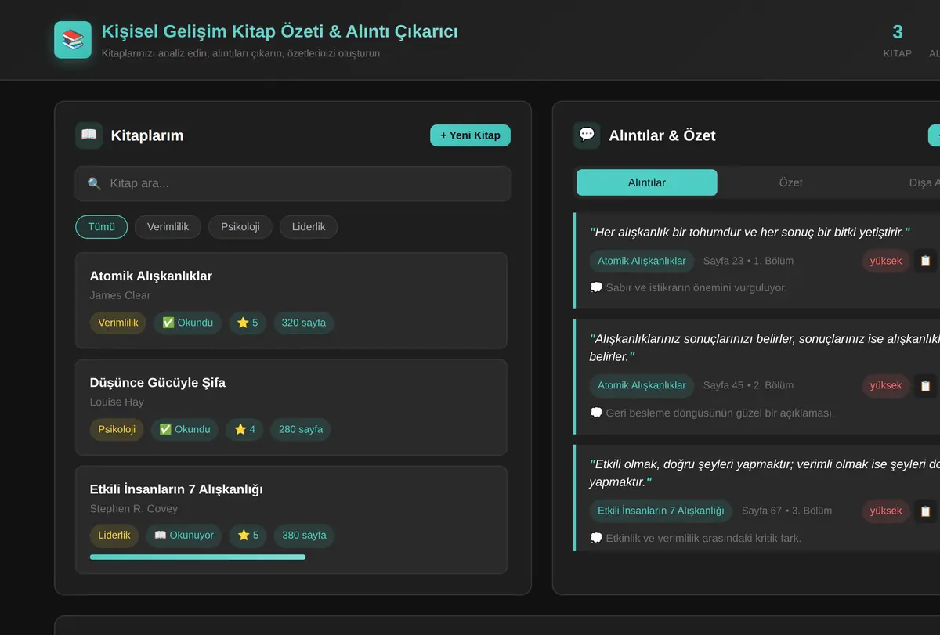Click the thought bubble beside Geri besleme note
940x635 pixels.
596,413
